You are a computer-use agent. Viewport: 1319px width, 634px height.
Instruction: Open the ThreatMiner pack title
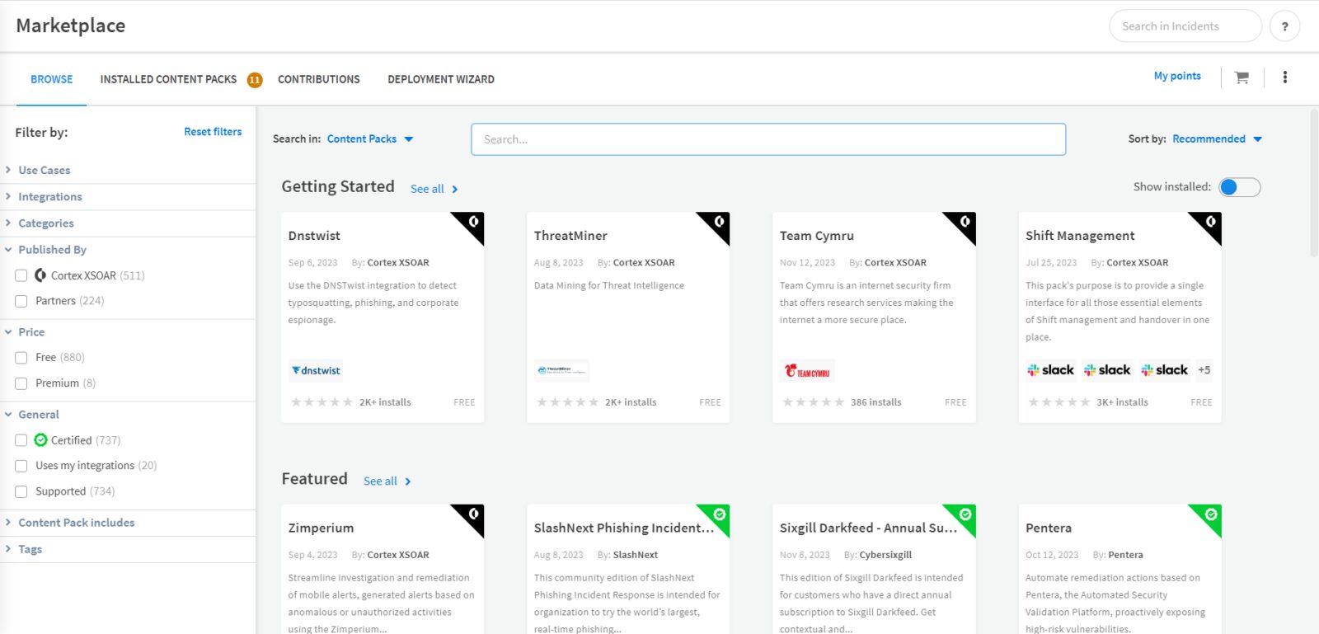click(570, 236)
